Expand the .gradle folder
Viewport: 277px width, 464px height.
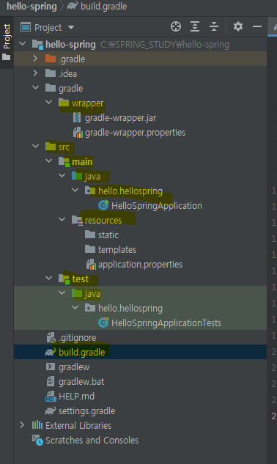point(35,59)
